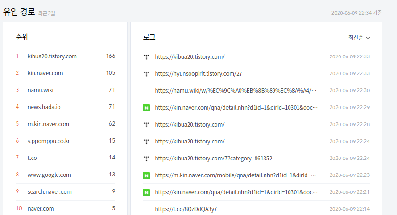The width and height of the screenshot is (397, 215).
Task: Click the count 166 for kibua20.tistory.com
Action: point(110,56)
